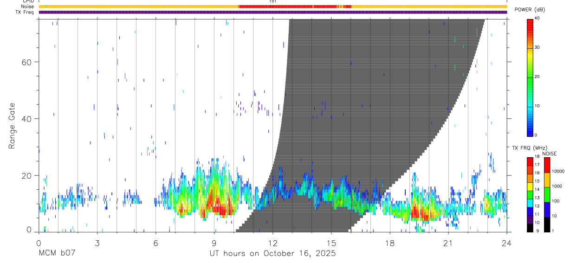This screenshot has width=570, height=263.
Task: Click the 40 label on the POWER color bar
Action: pyautogui.click(x=537, y=19)
